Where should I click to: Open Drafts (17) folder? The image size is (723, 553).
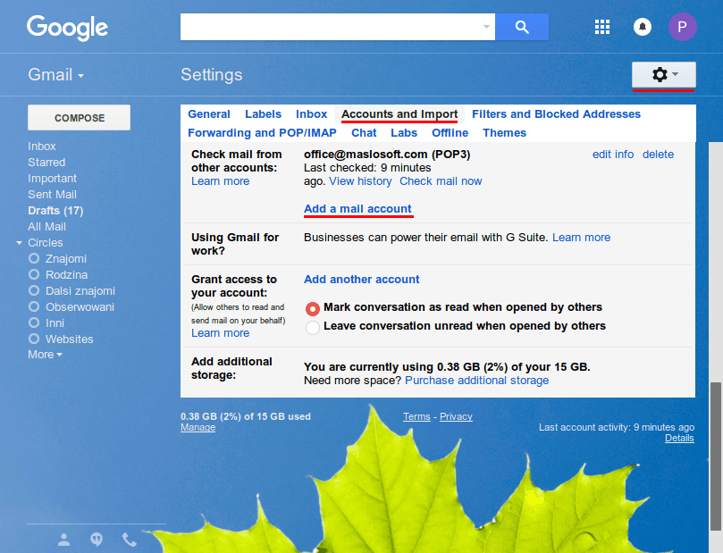point(55,211)
